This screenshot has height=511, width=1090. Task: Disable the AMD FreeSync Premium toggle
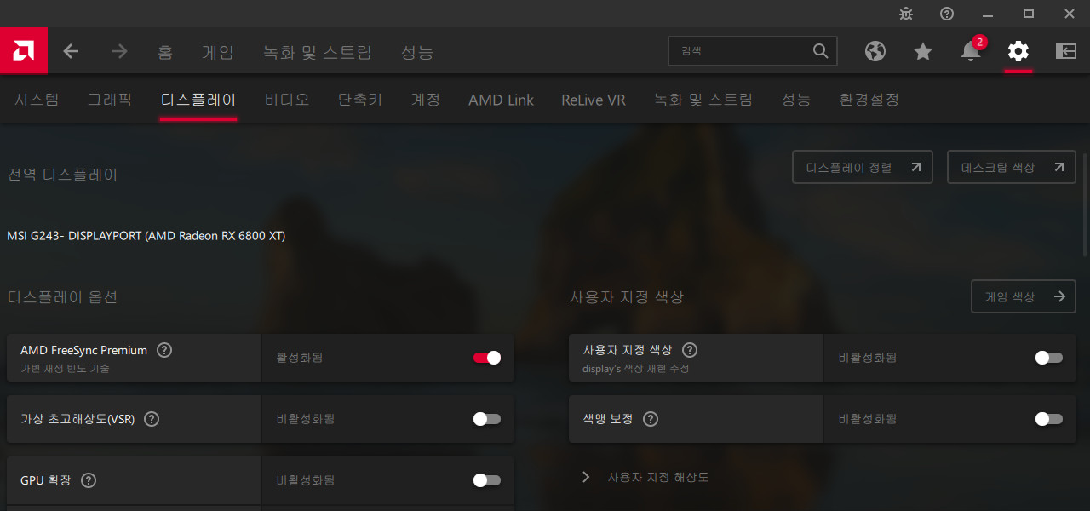point(487,358)
